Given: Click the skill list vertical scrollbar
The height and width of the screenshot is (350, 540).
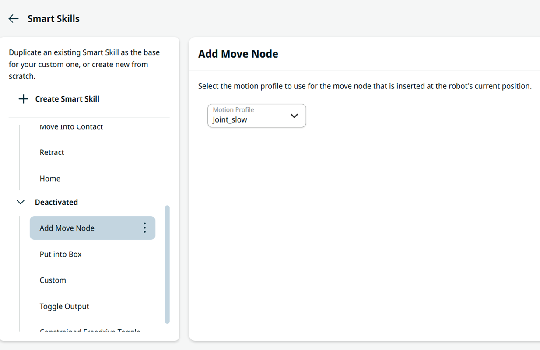Looking at the screenshot, I should (167, 264).
